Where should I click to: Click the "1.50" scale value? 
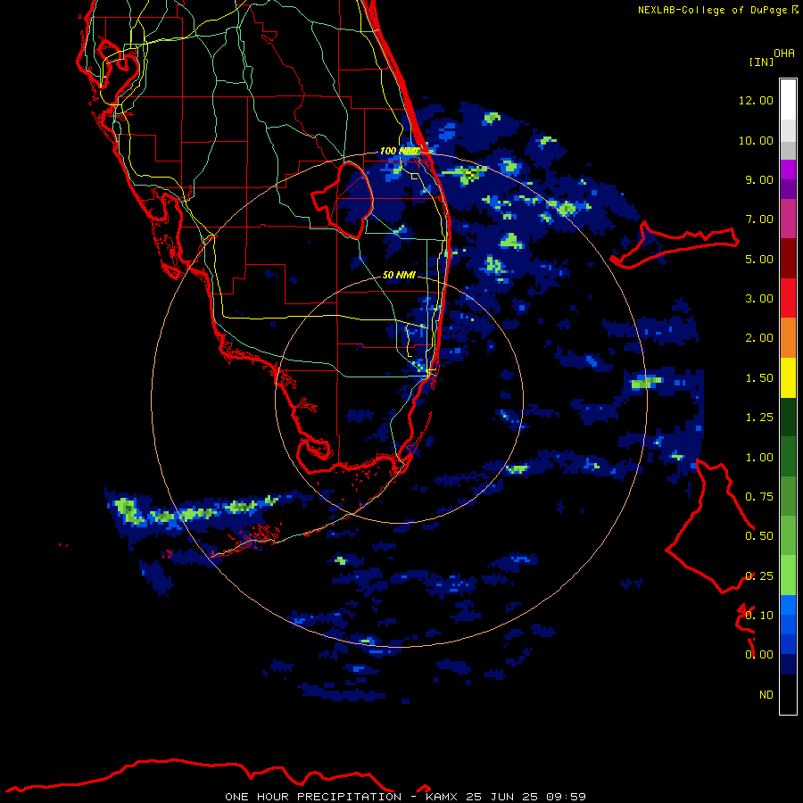point(759,378)
